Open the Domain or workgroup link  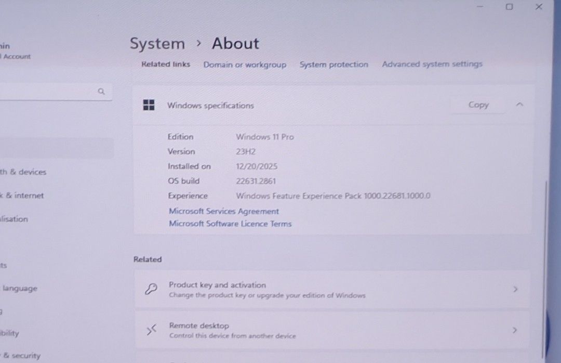click(245, 64)
